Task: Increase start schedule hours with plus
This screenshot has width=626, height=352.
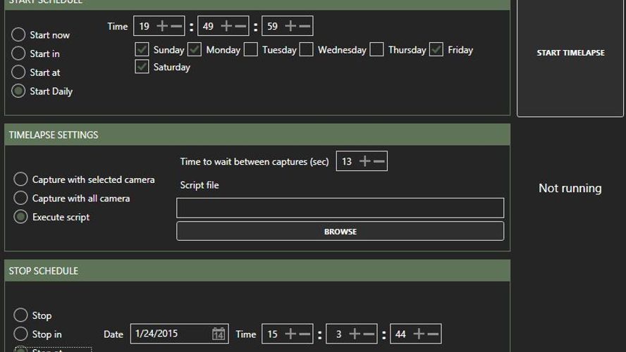Action: pos(162,26)
